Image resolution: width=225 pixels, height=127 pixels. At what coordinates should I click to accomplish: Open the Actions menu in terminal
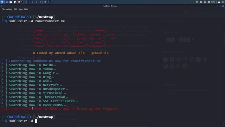pyautogui.click(x=9, y=9)
